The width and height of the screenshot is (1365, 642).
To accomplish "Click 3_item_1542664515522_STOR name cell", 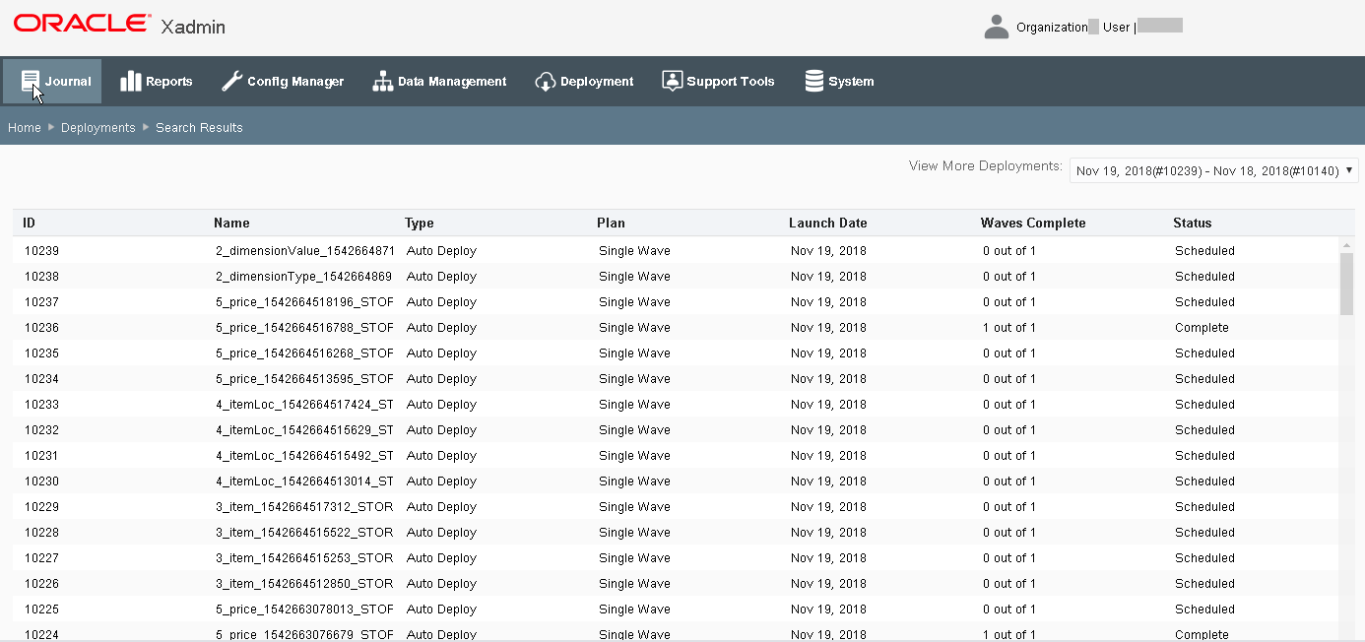I will (304, 533).
